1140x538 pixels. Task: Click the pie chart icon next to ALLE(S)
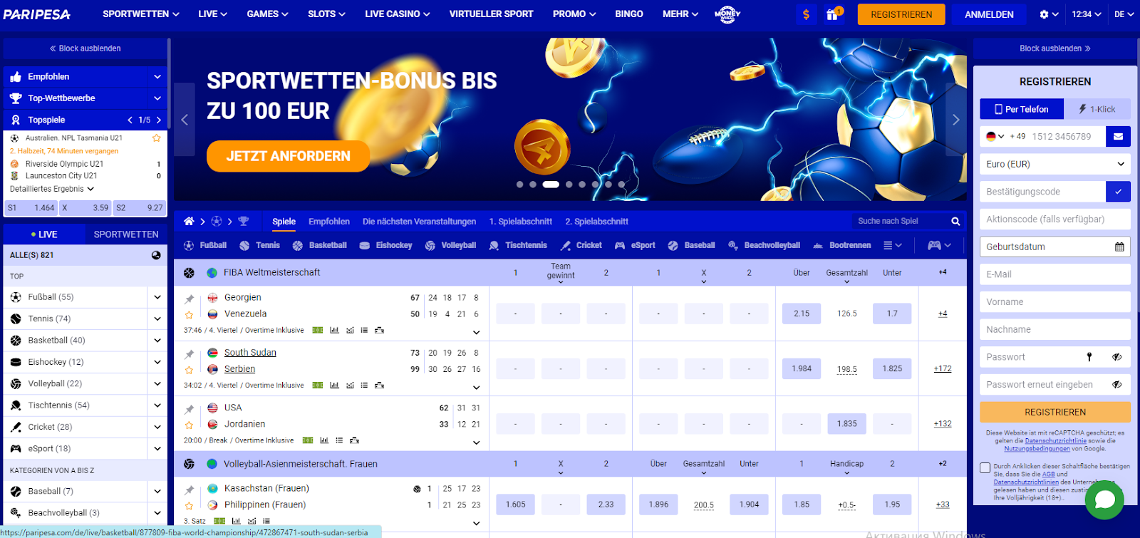click(x=156, y=255)
